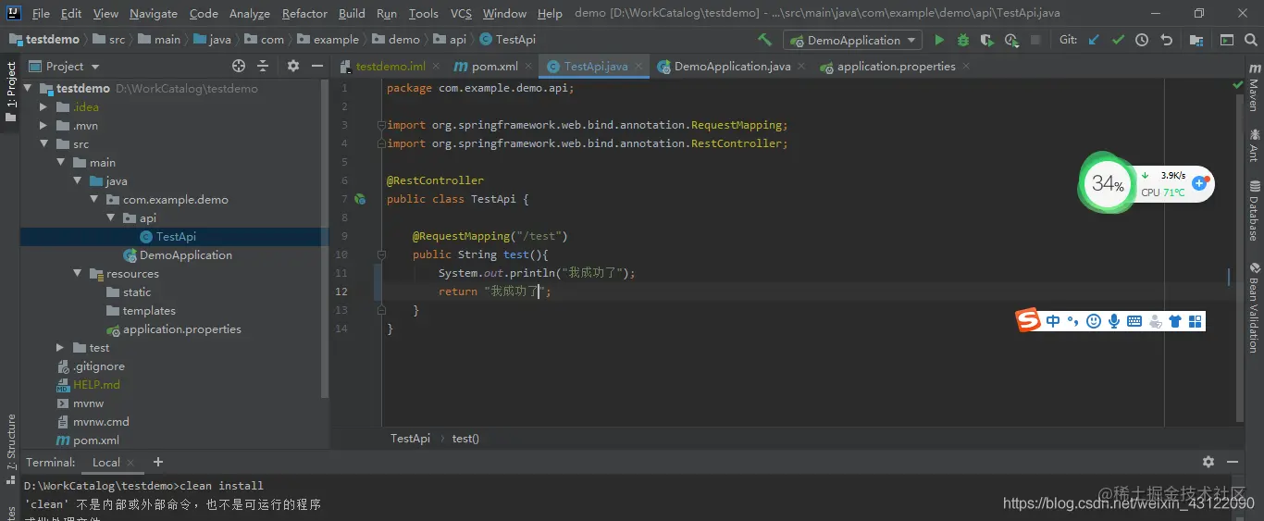The width and height of the screenshot is (1264, 521).
Task: Fold the test() method at line 10
Action: point(379,254)
